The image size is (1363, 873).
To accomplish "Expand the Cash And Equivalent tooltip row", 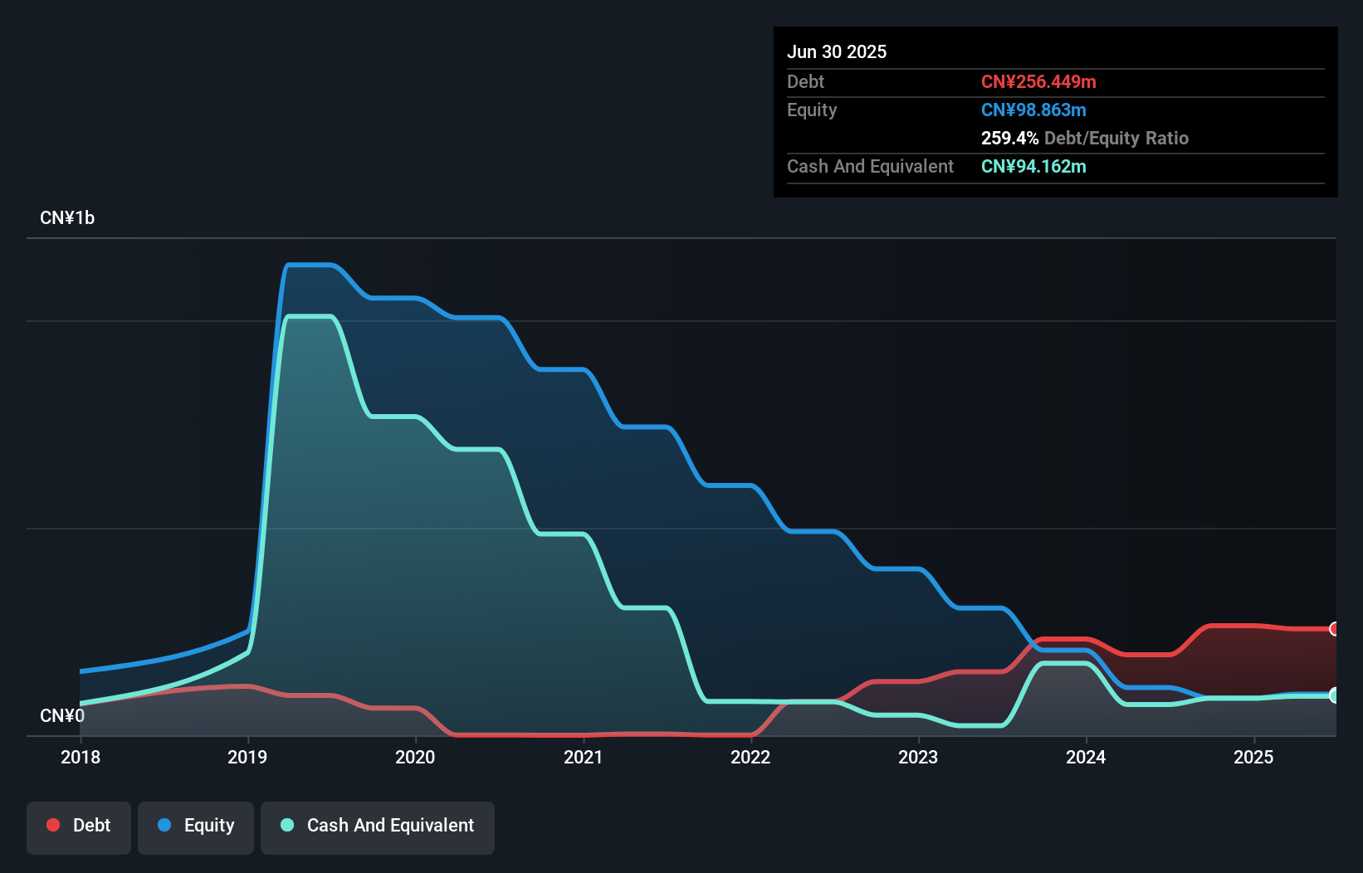I will coord(869,167).
